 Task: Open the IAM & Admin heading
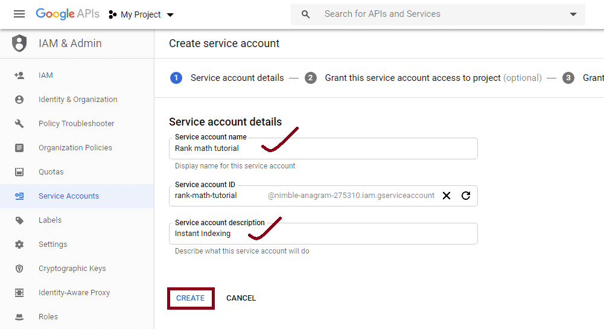(x=70, y=43)
